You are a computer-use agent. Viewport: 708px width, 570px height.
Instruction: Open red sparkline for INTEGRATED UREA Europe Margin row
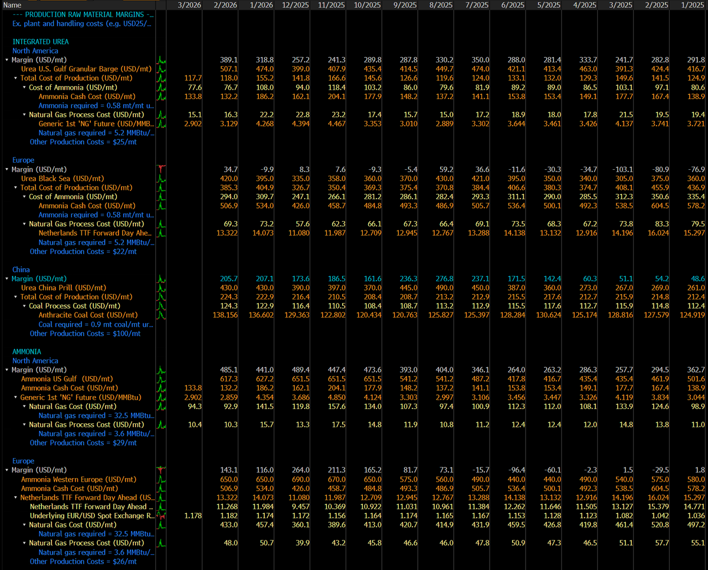click(x=161, y=169)
